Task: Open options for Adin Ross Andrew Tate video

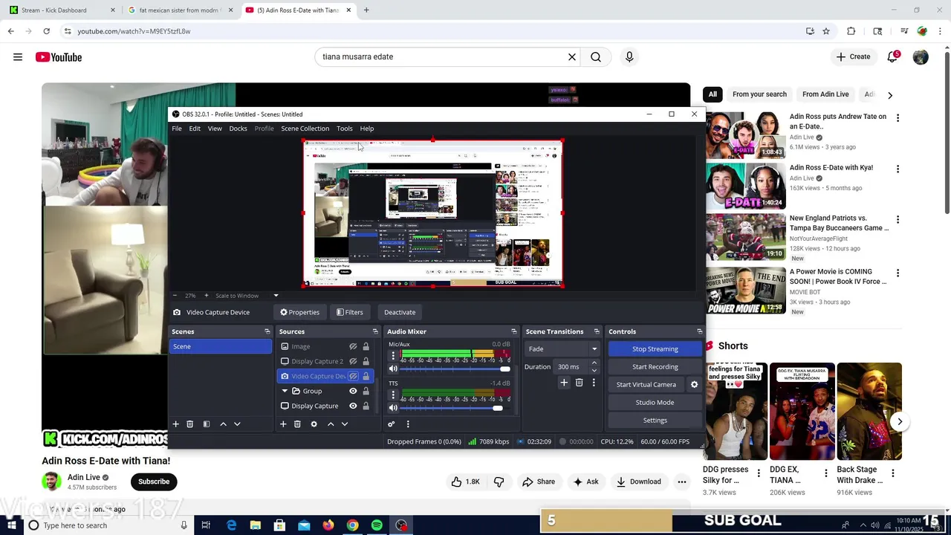Action: pyautogui.click(x=898, y=118)
